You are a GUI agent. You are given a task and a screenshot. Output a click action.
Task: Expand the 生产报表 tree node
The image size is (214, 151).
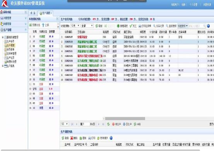(x=3, y=66)
